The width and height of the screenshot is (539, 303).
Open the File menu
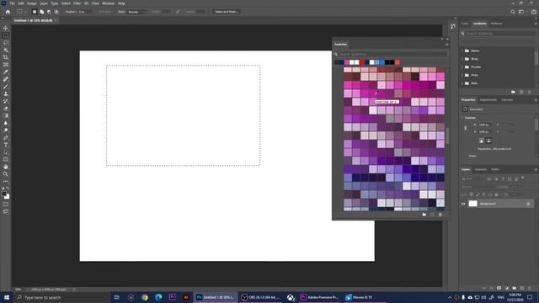12,3
